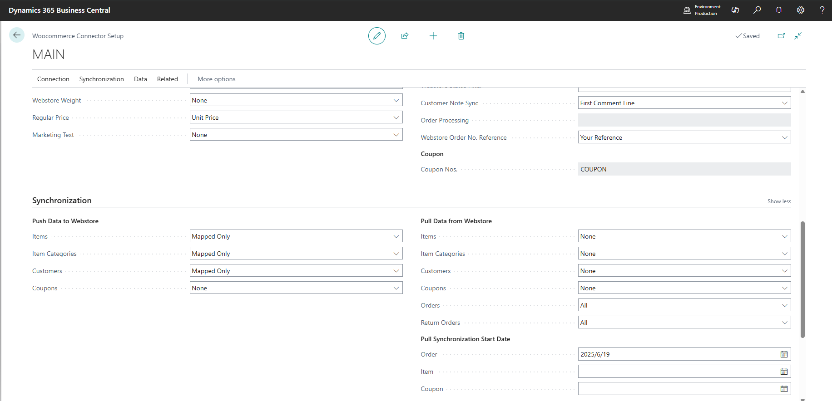832x401 pixels.
Task: Click the Customer Note Sync label
Action: pyautogui.click(x=449, y=103)
